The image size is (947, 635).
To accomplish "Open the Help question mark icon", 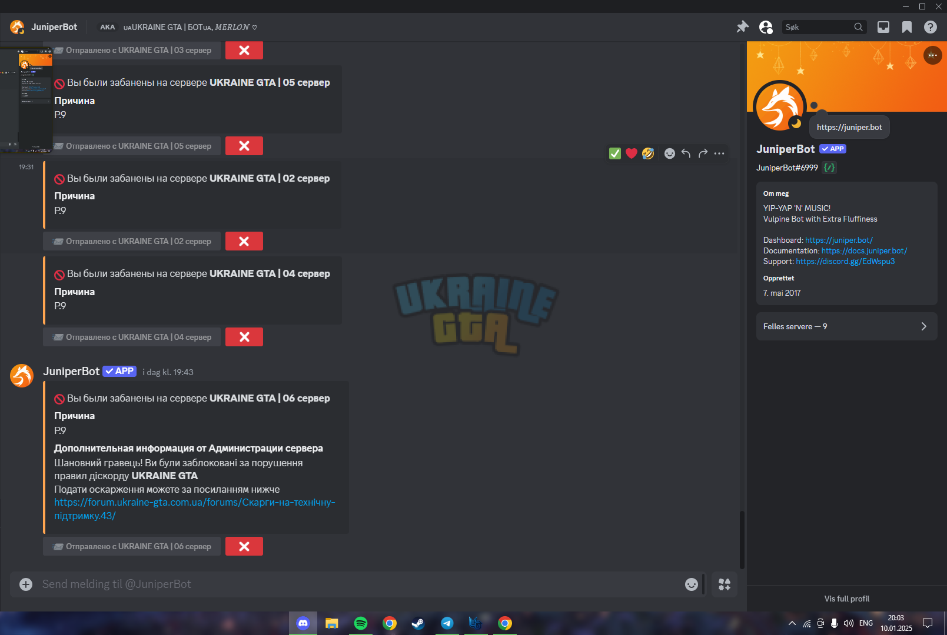I will click(x=931, y=27).
